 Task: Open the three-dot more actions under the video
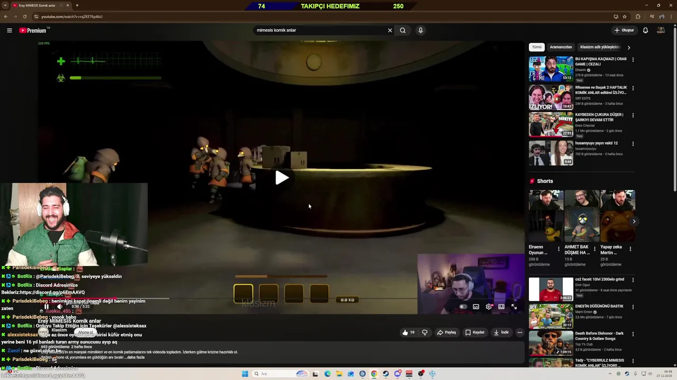520,332
